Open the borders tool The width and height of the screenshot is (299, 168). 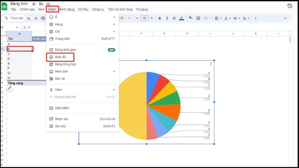198,18
